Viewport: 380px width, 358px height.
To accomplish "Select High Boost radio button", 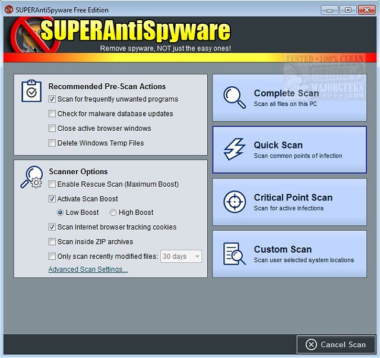I will point(113,213).
